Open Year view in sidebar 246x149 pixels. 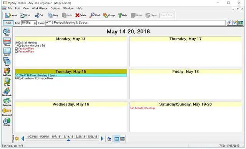coord(7,62)
